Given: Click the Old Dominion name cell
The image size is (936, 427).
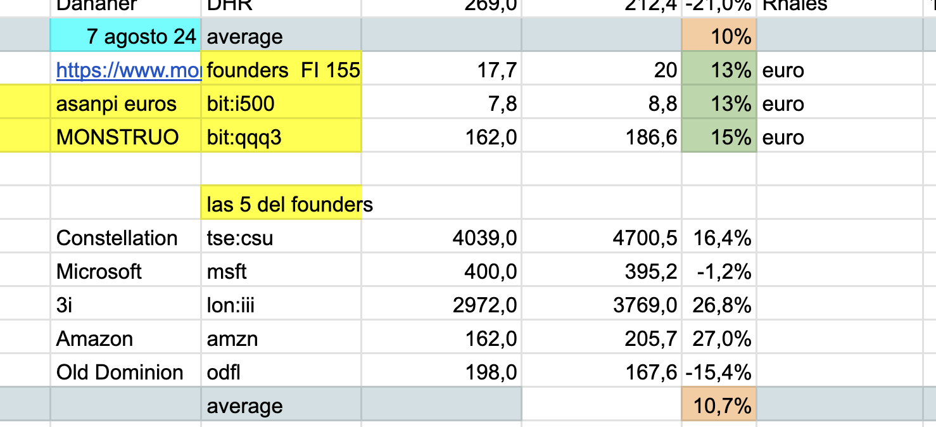Looking at the screenshot, I should [x=126, y=372].
